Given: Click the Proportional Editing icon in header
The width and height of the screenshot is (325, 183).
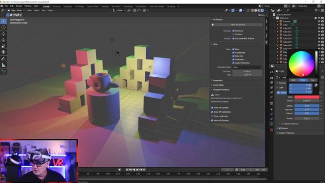Looking at the screenshot, I should point(144,10).
